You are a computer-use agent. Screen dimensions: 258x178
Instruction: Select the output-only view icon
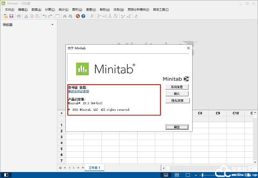(188, 175)
